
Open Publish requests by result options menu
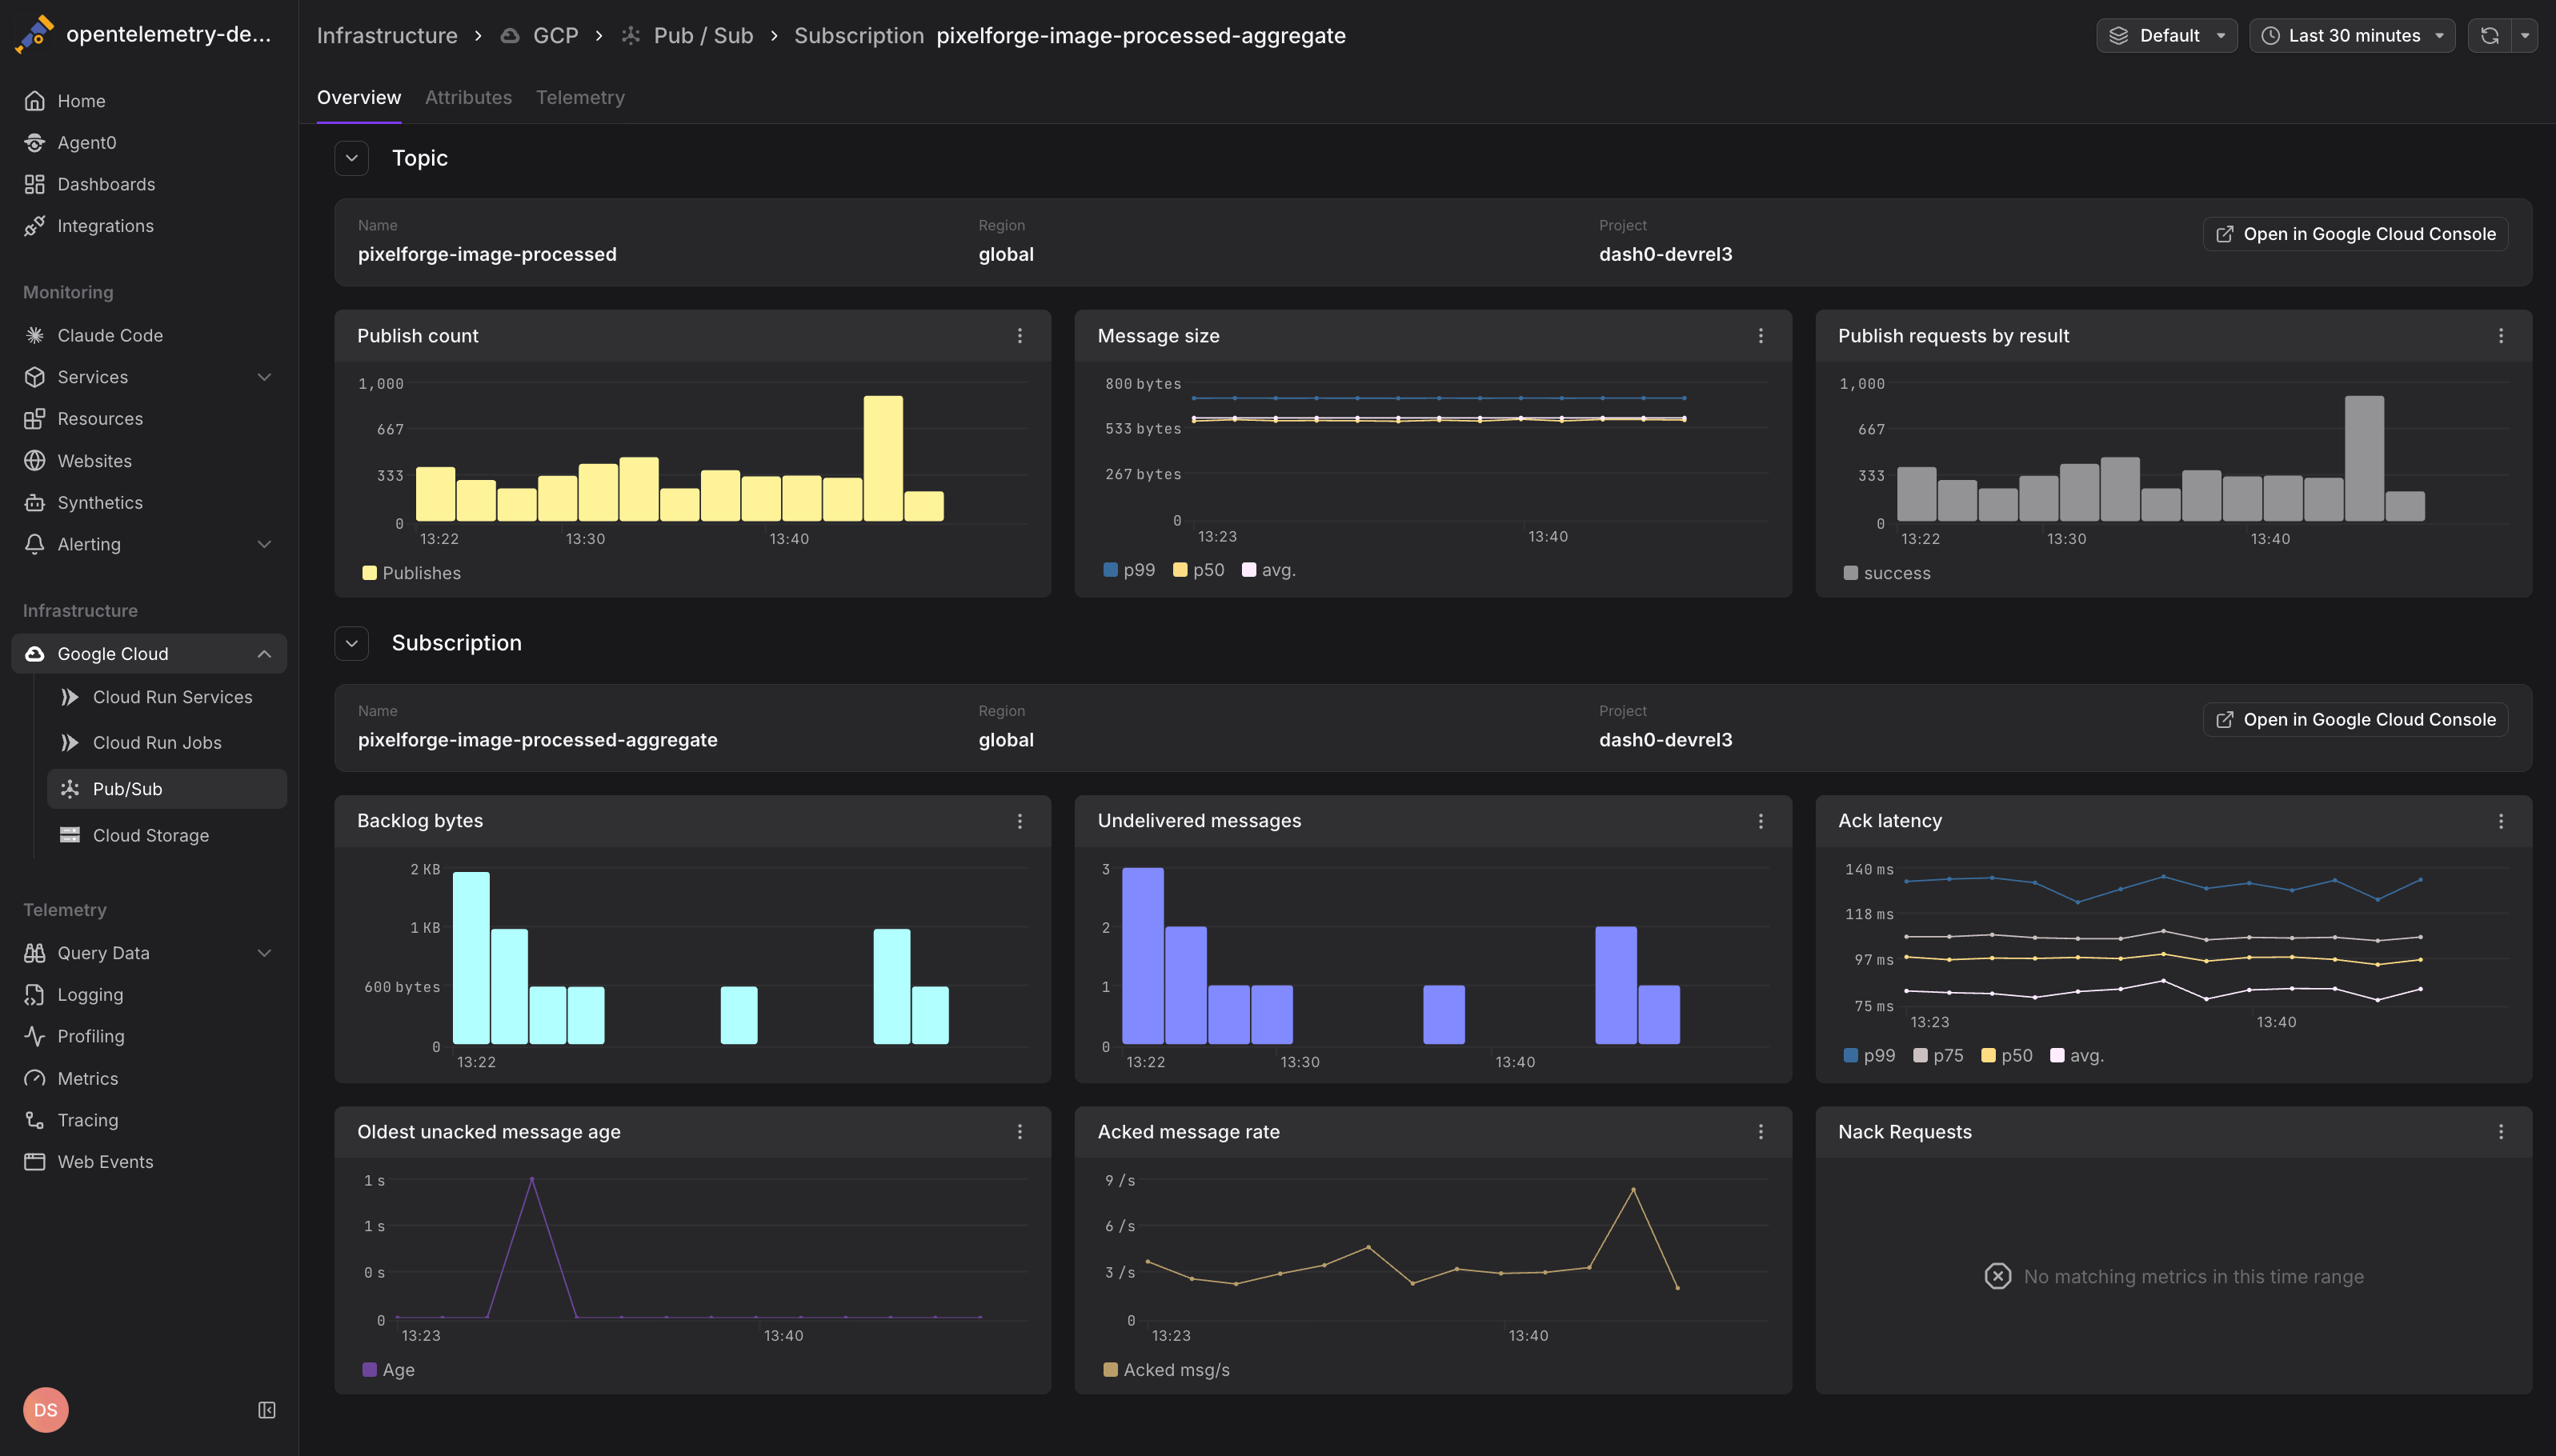(2501, 336)
